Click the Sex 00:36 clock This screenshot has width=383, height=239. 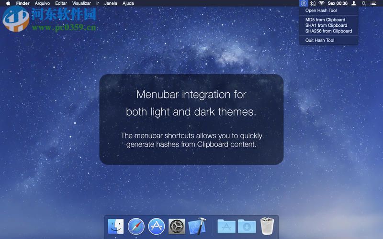(x=338, y=3)
